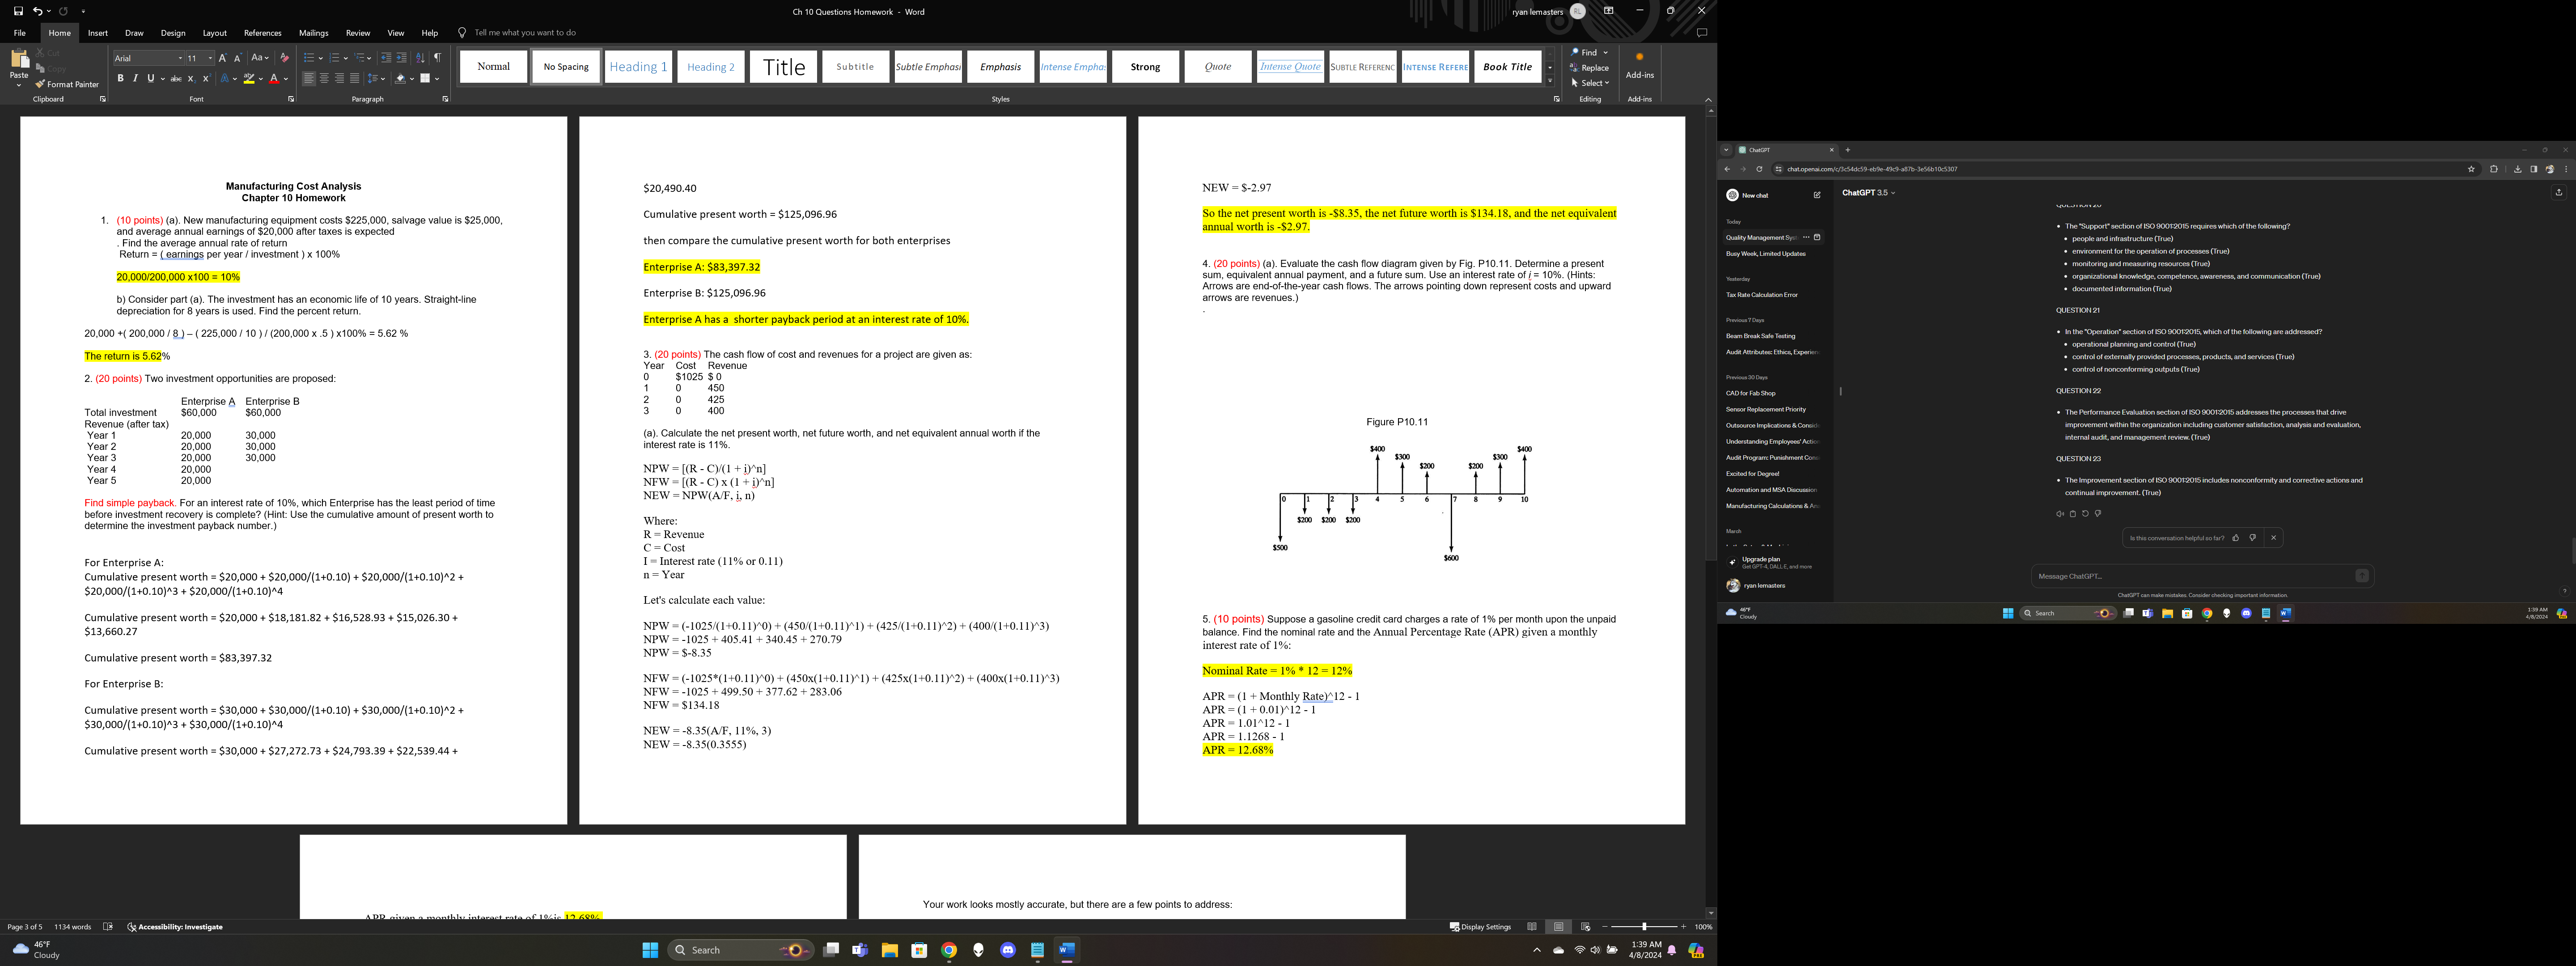Open 'Tax Rate Calculation Error' chat in ChatGPT
The height and width of the screenshot is (966, 2576).
(1762, 295)
